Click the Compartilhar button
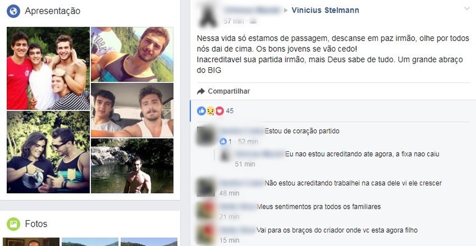Screen dimensions: 476x246 (223, 91)
